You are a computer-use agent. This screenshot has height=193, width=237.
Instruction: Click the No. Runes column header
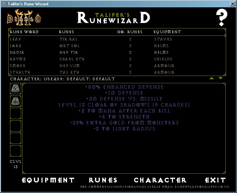click(130, 32)
